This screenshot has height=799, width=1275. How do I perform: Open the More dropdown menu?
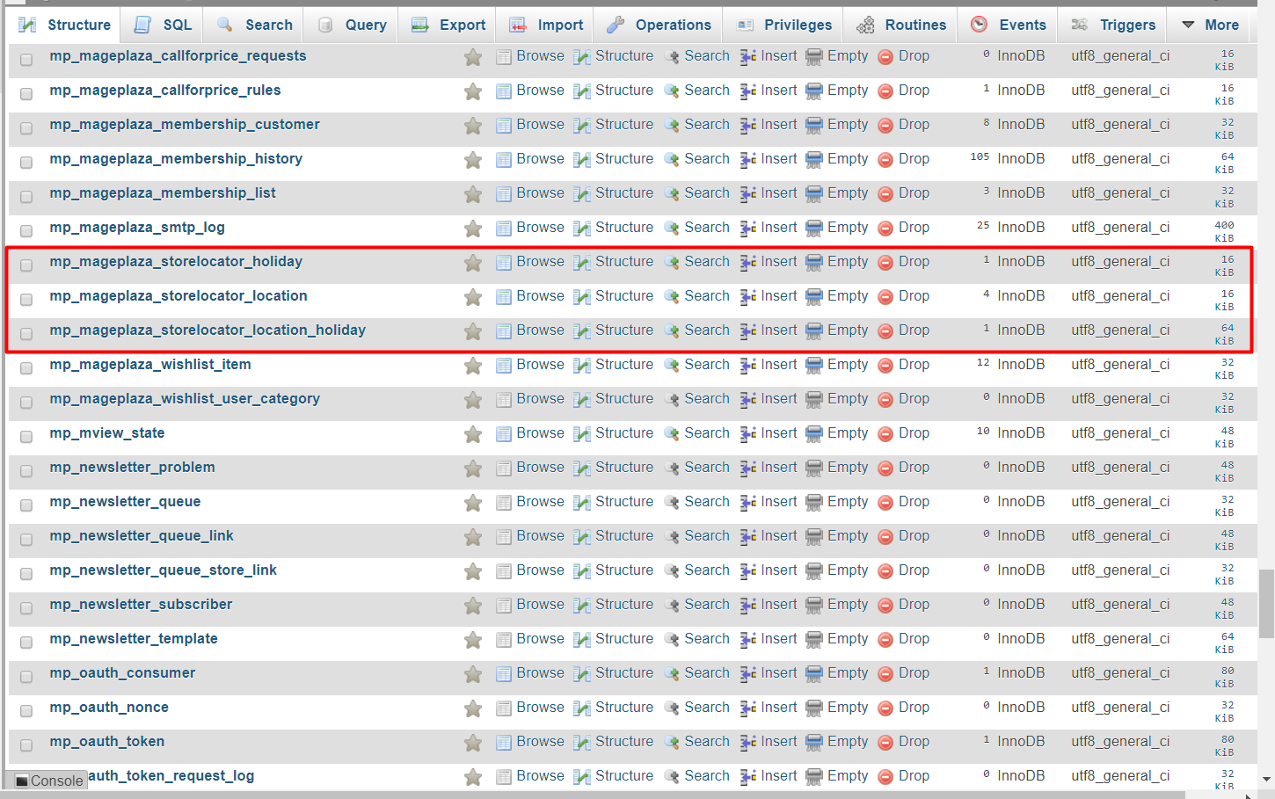tap(1210, 25)
